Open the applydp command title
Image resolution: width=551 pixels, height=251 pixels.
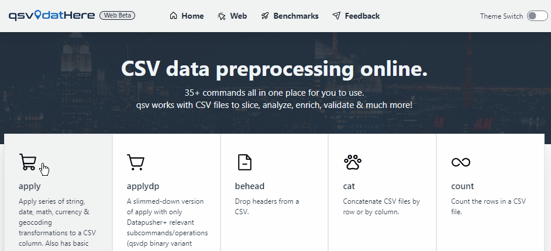pos(143,186)
